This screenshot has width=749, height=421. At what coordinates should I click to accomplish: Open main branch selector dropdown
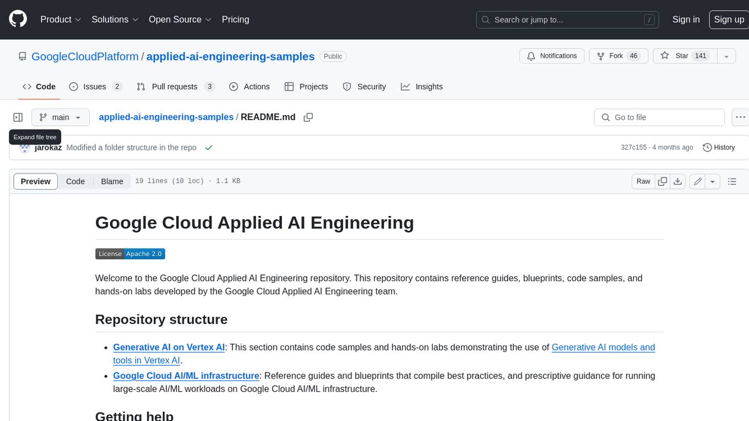click(60, 117)
